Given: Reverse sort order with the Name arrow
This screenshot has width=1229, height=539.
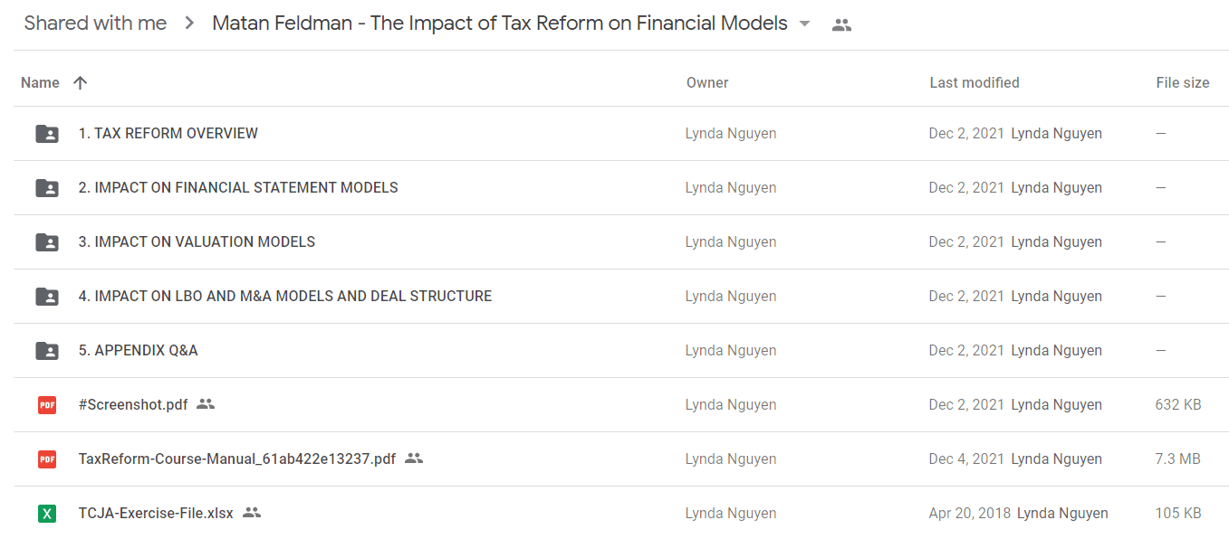Looking at the screenshot, I should 80,82.
